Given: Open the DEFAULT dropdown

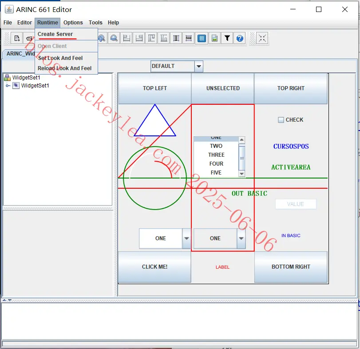Looking at the screenshot, I should click(177, 66).
